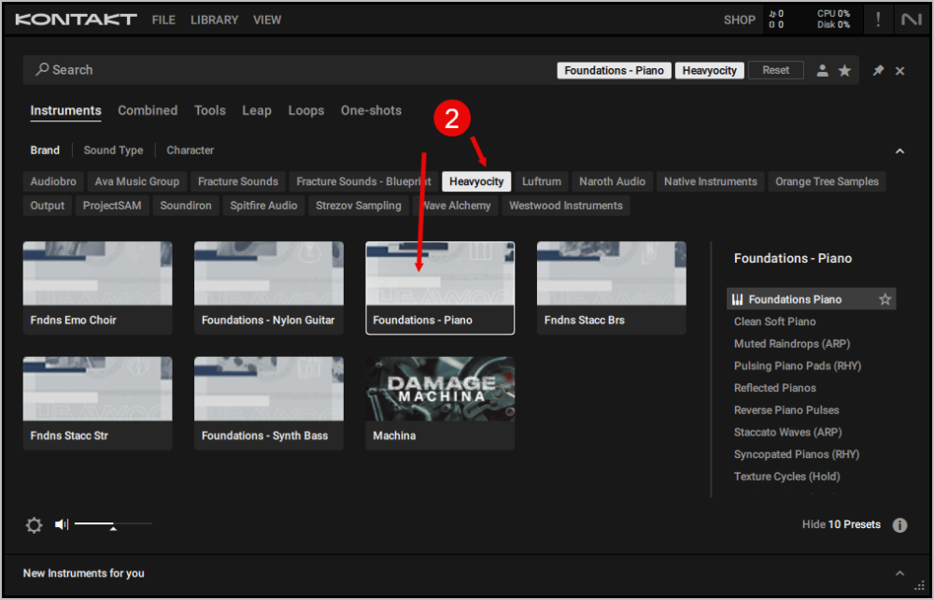Screen dimensions: 934x600
Task: Select the Foundations Piano preset row
Action: coord(812,299)
